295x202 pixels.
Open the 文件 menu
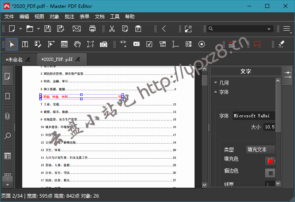9,17
